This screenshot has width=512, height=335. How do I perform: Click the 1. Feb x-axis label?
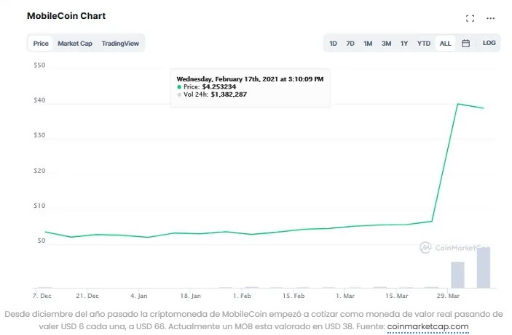click(242, 296)
